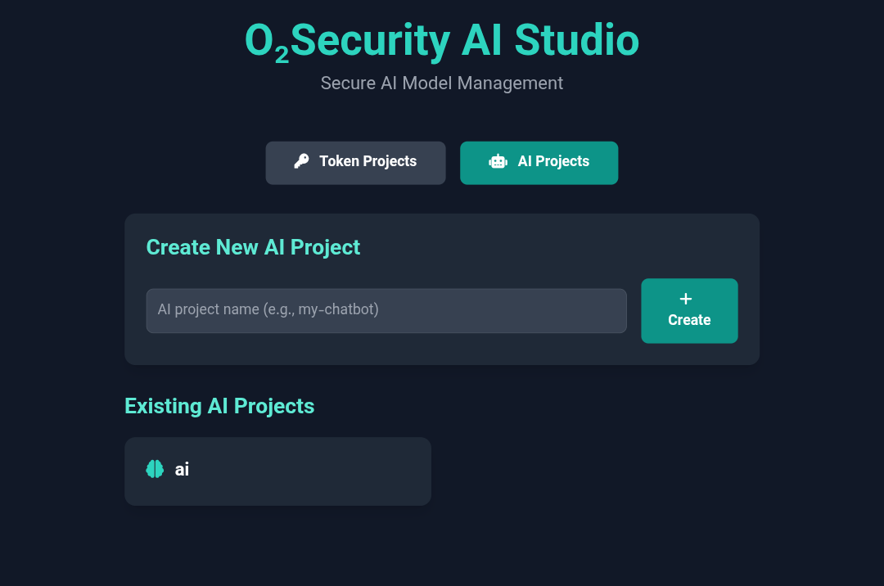Select the AI Projects tab
This screenshot has width=884, height=586.
(539, 163)
